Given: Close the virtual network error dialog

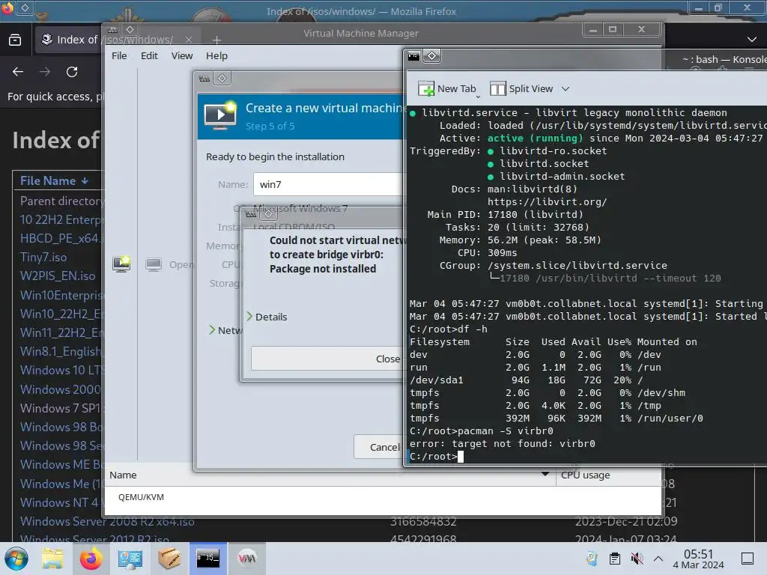Looking at the screenshot, I should click(x=327, y=359).
